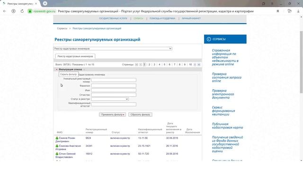Open the Статус в реестре dropdown
This screenshot has width=303, height=170.
tap(110, 99)
